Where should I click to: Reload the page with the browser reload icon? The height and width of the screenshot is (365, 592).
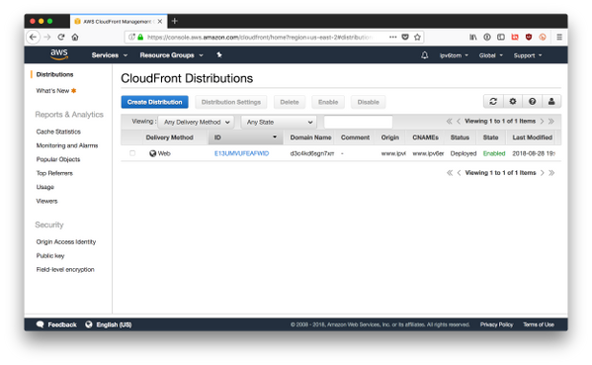coord(61,37)
